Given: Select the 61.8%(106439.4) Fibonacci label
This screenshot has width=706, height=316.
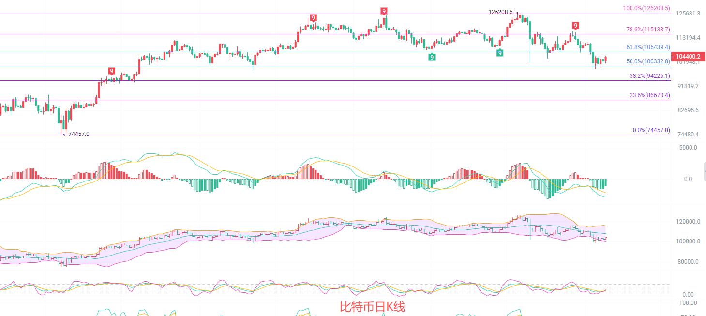Looking at the screenshot, I should point(648,47).
